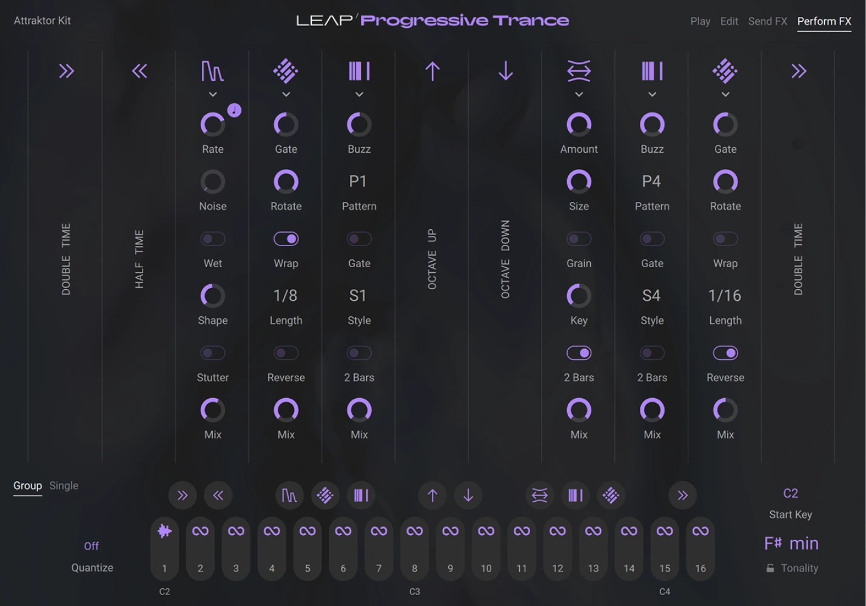Select the Half Time effect icon

139,70
